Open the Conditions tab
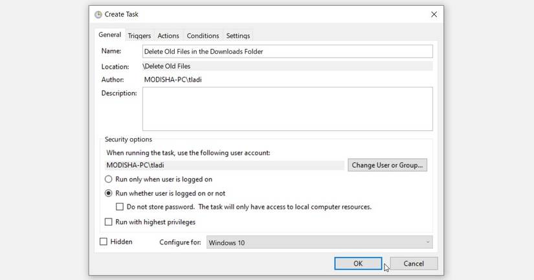The image size is (534, 280). pyautogui.click(x=203, y=36)
